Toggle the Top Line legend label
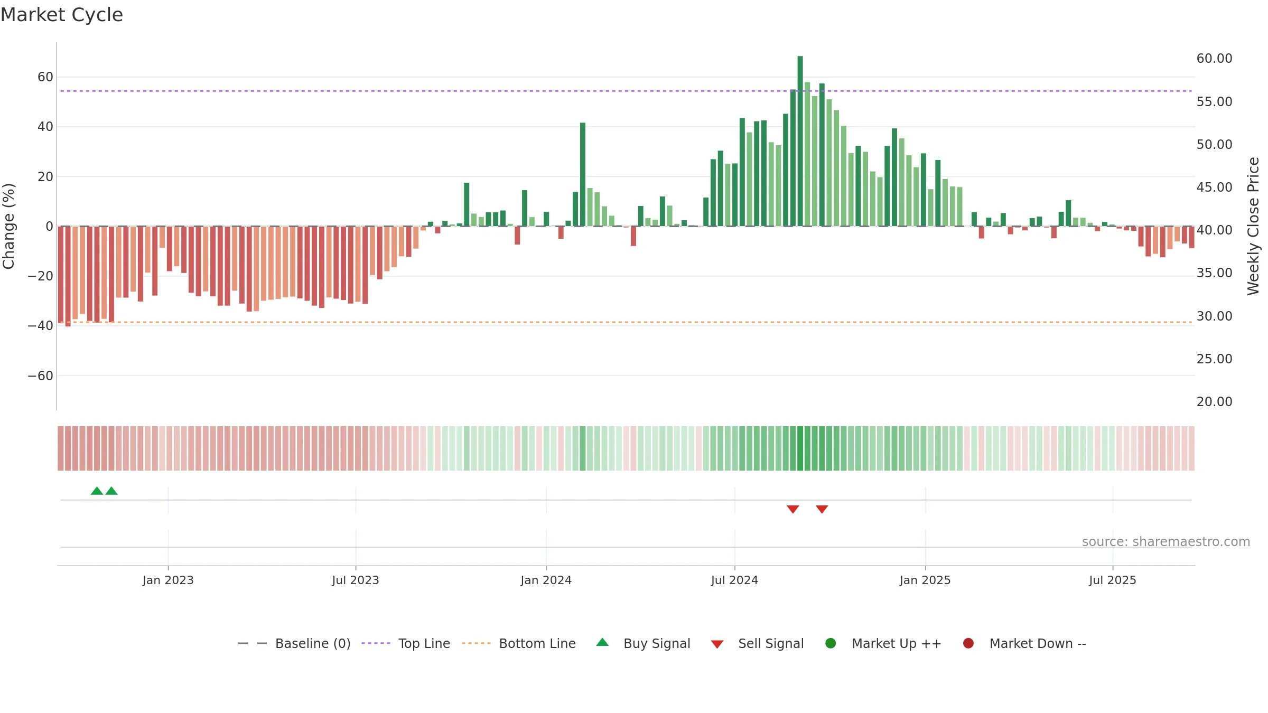Screen dimensions: 1268x713 (424, 643)
